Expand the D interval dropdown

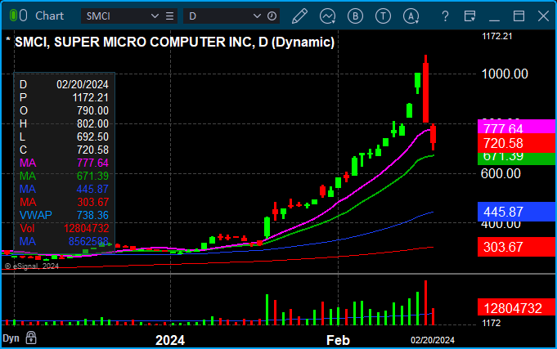257,16
